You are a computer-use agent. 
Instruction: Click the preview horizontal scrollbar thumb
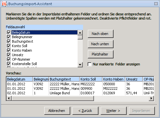coord(53,98)
